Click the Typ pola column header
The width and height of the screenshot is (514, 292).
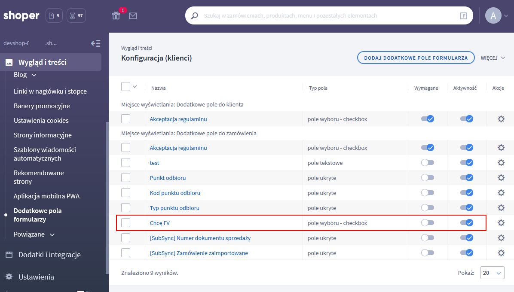point(318,88)
